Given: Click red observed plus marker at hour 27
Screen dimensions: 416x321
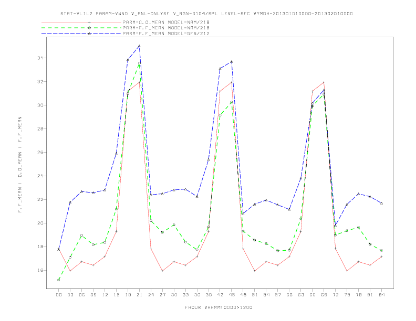Looking at the screenshot, I should coord(162,271).
